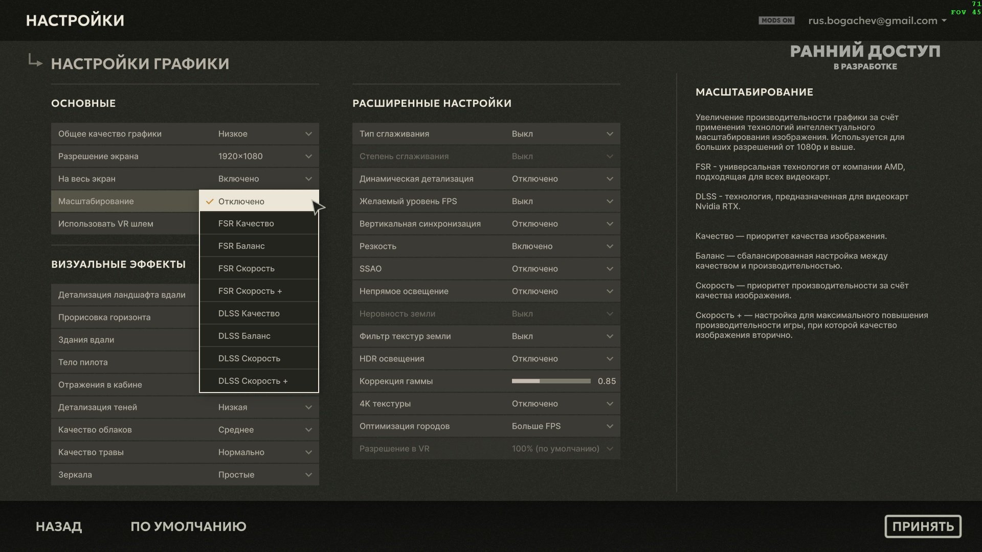982x552 pixels.
Task: Toggle the SSAO setting
Action: 486,269
